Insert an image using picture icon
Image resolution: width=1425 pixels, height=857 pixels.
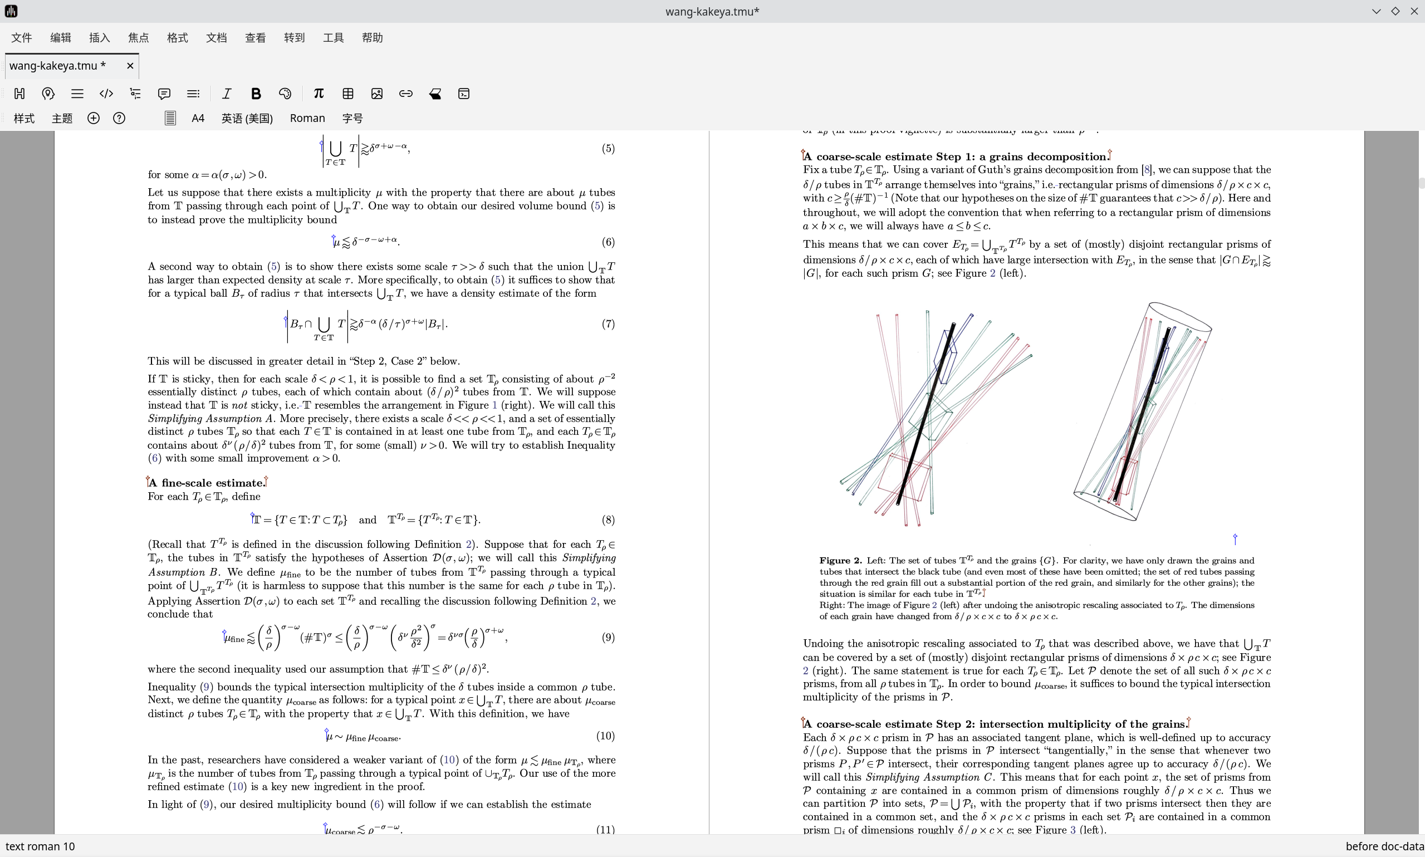coord(377,94)
